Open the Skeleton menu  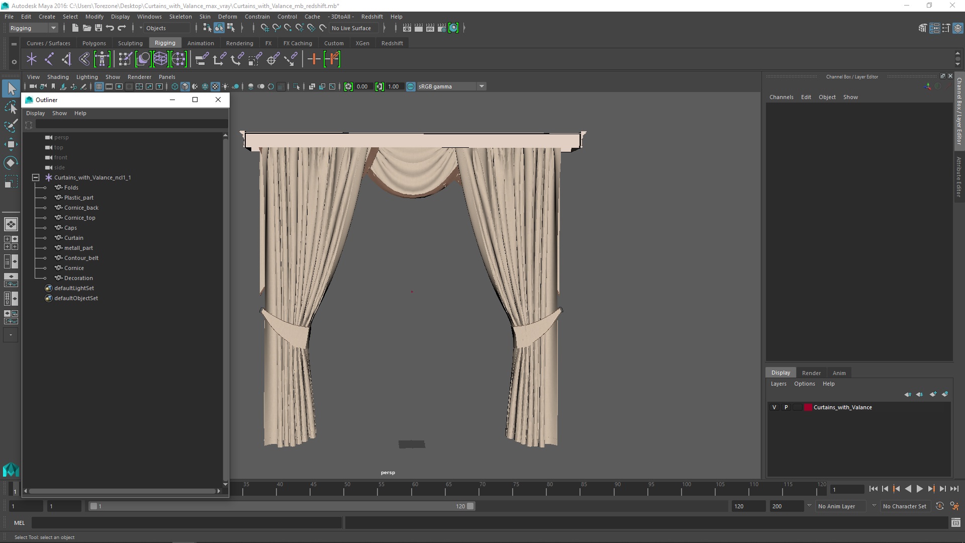pyautogui.click(x=180, y=17)
